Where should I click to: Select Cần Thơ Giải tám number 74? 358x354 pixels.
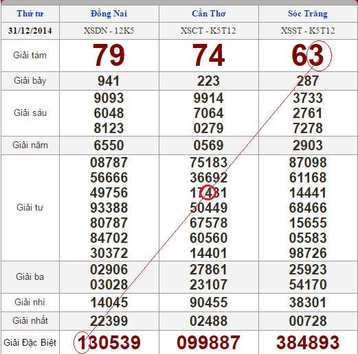coord(208,55)
